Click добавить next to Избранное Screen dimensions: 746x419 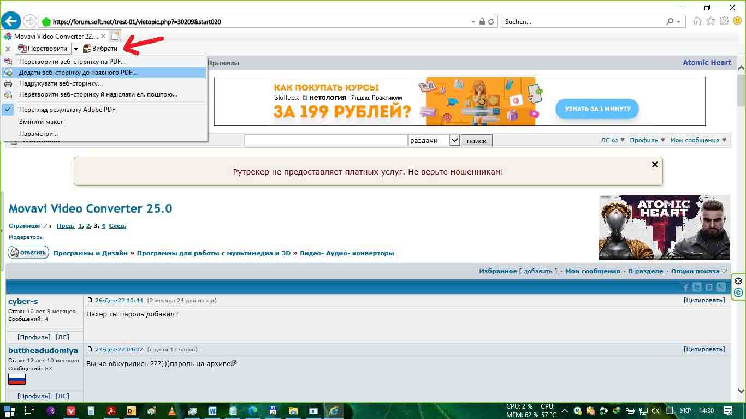538,271
